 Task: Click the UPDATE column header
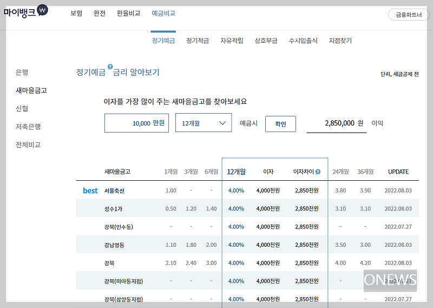pos(398,172)
